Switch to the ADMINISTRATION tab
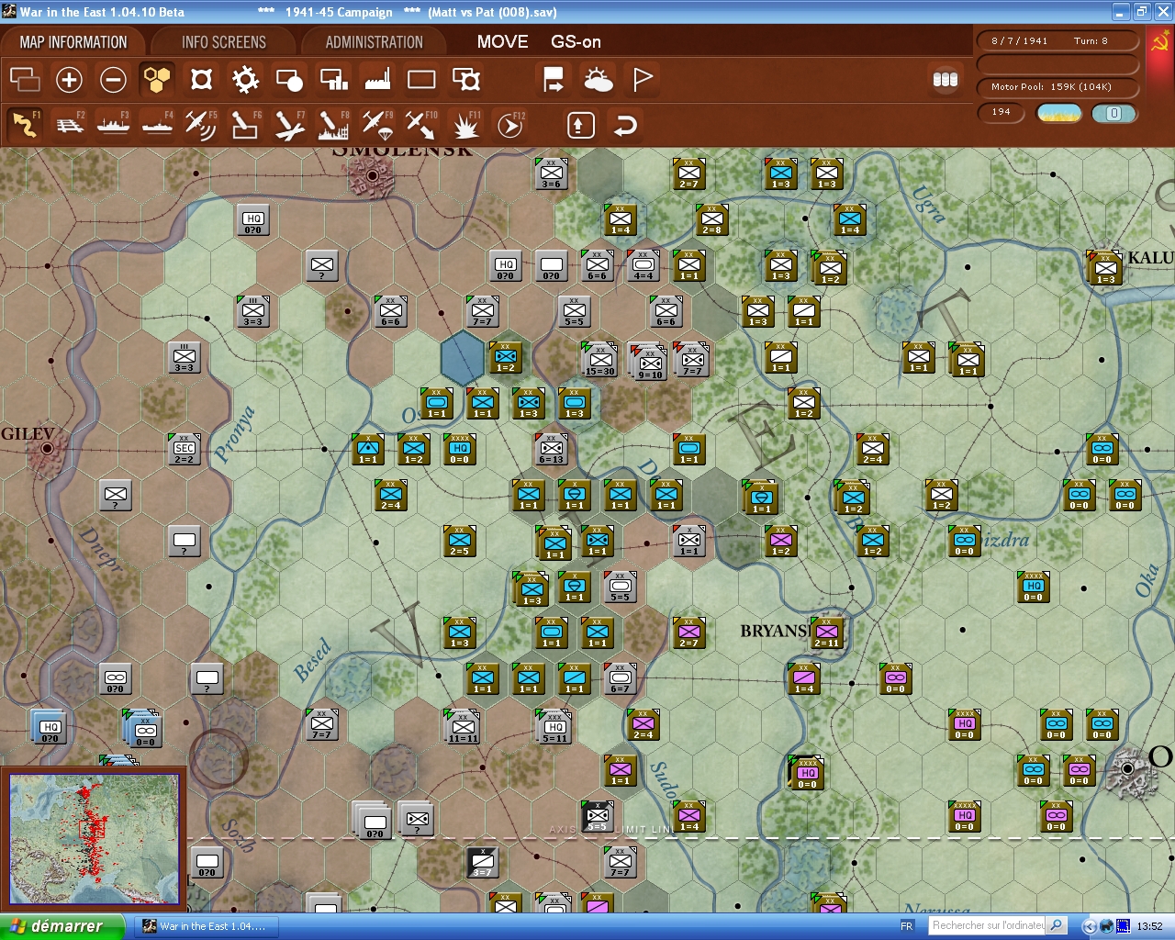Screen dimensions: 1175x940 pos(374,42)
